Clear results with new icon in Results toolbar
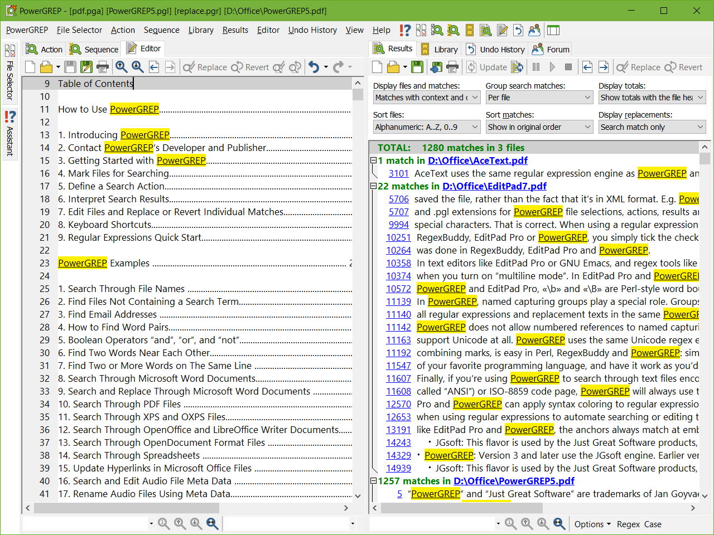The image size is (714, 535). (x=378, y=67)
